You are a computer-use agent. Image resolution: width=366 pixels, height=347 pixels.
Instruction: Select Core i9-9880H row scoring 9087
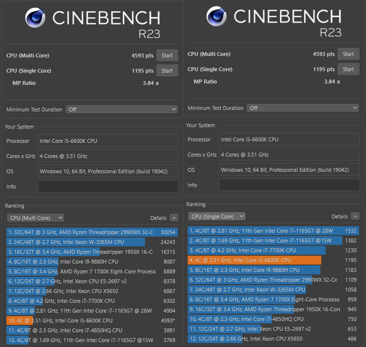click(x=92, y=262)
